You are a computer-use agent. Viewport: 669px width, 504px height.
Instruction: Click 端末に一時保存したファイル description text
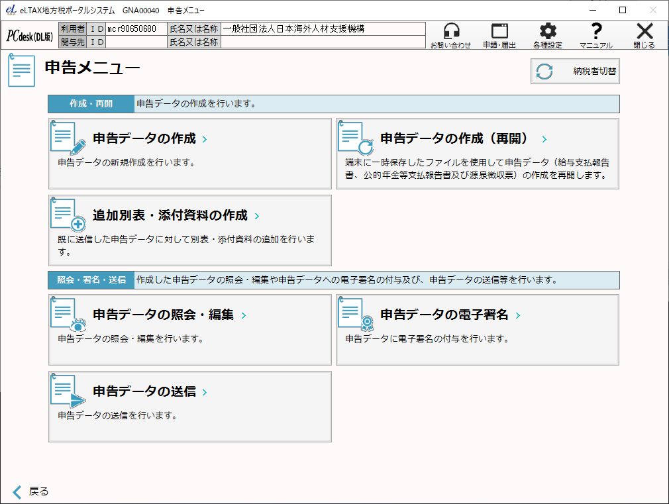coord(477,169)
